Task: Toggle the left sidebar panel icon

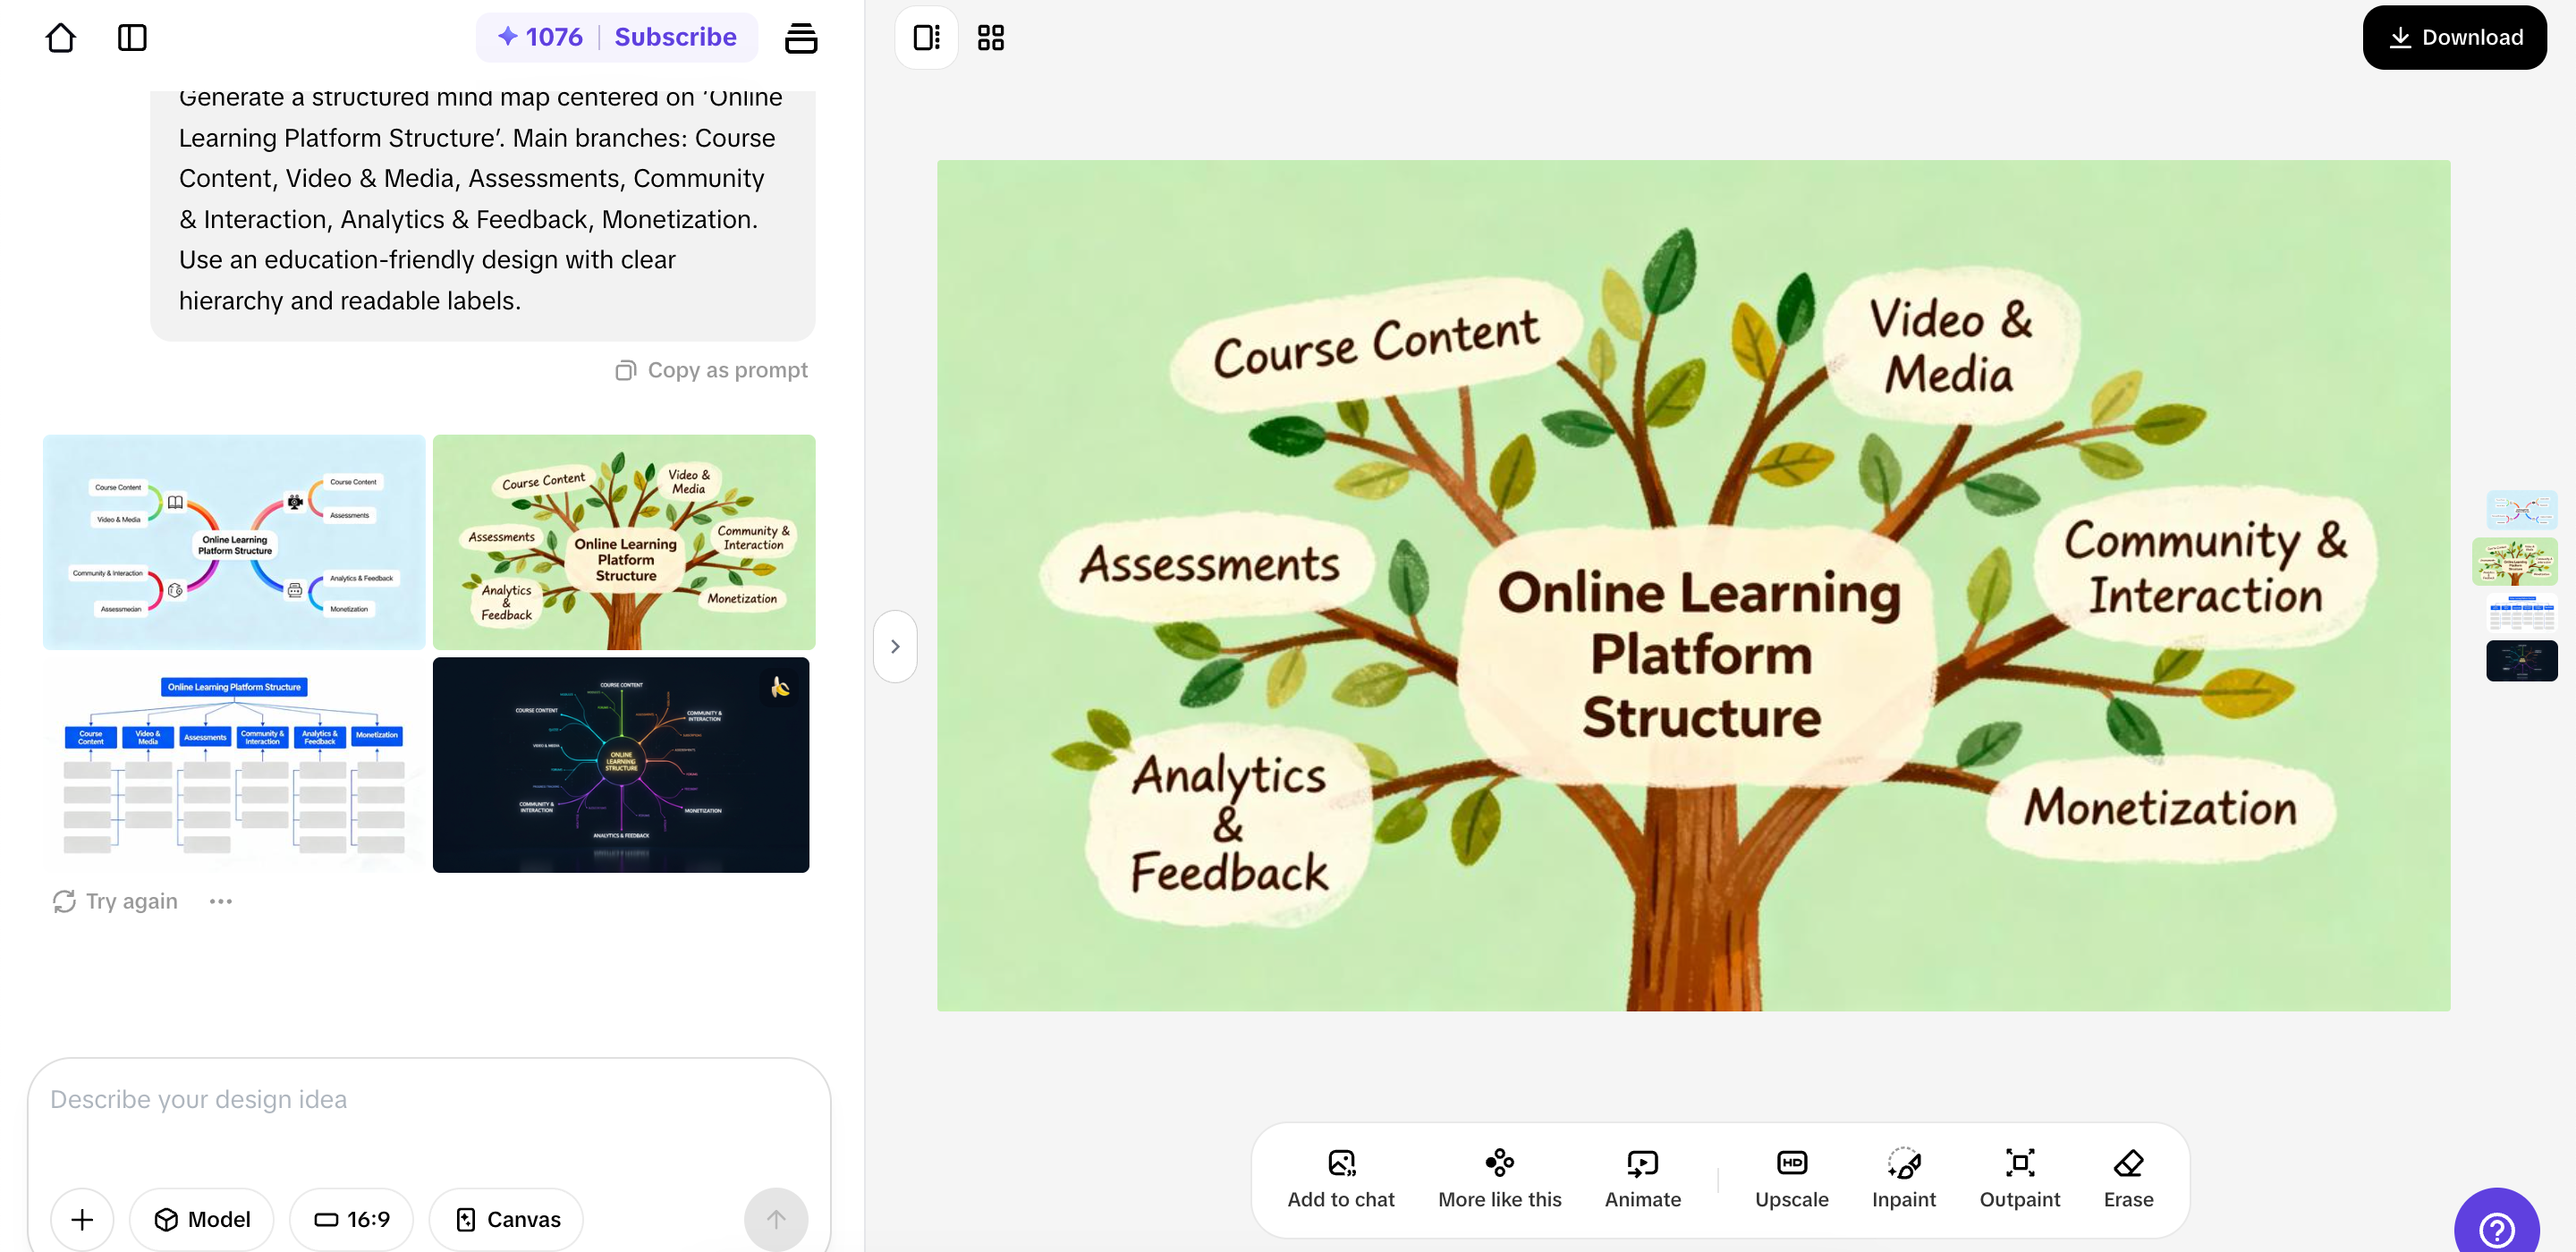Action: 132,38
